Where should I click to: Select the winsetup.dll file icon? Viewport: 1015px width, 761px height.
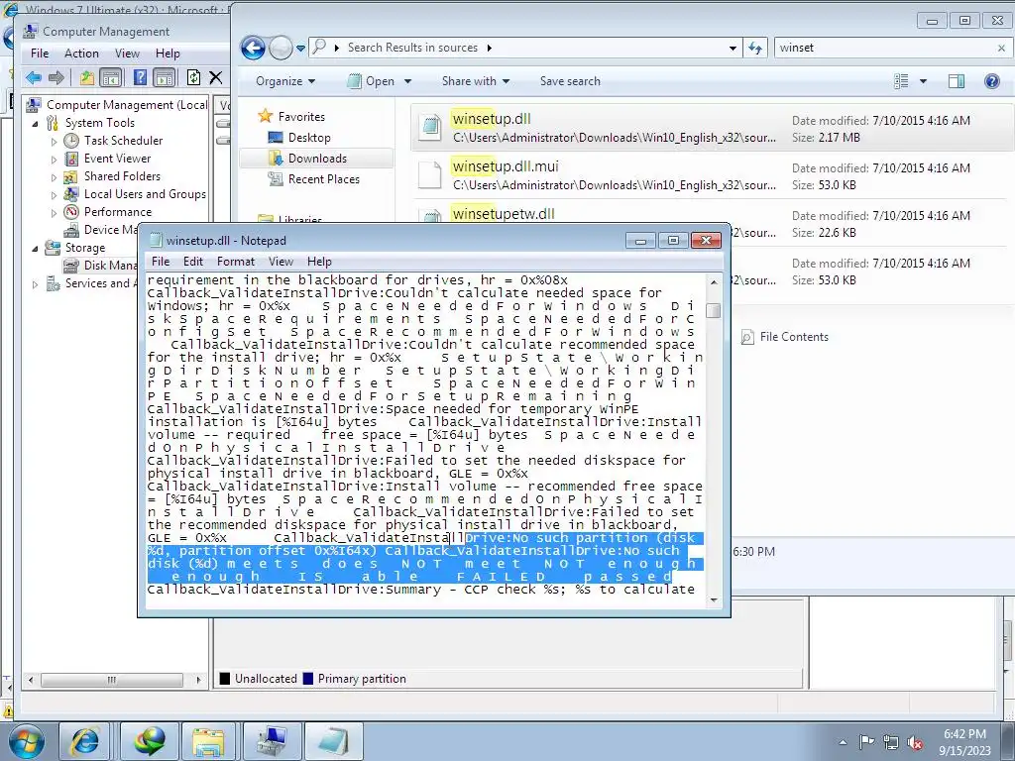click(430, 126)
